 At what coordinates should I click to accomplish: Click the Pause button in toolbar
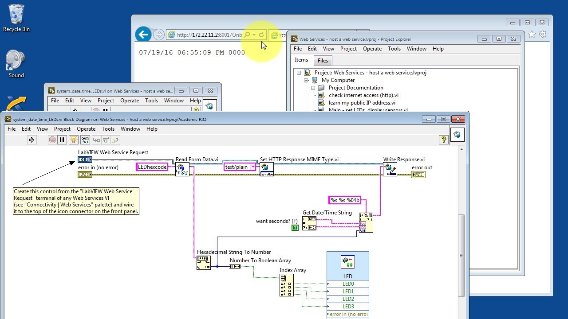click(62, 140)
